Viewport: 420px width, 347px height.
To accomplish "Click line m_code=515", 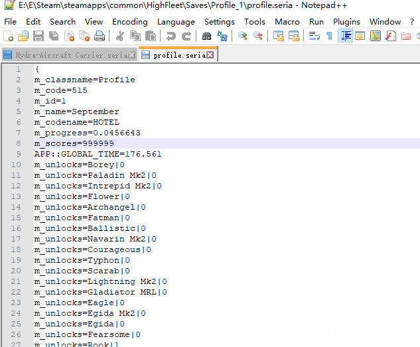I will point(61,90).
